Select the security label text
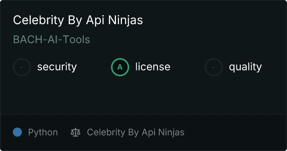 click(57, 67)
